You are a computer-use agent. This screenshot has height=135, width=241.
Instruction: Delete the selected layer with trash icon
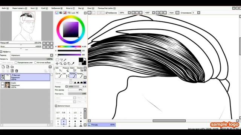[17, 71]
